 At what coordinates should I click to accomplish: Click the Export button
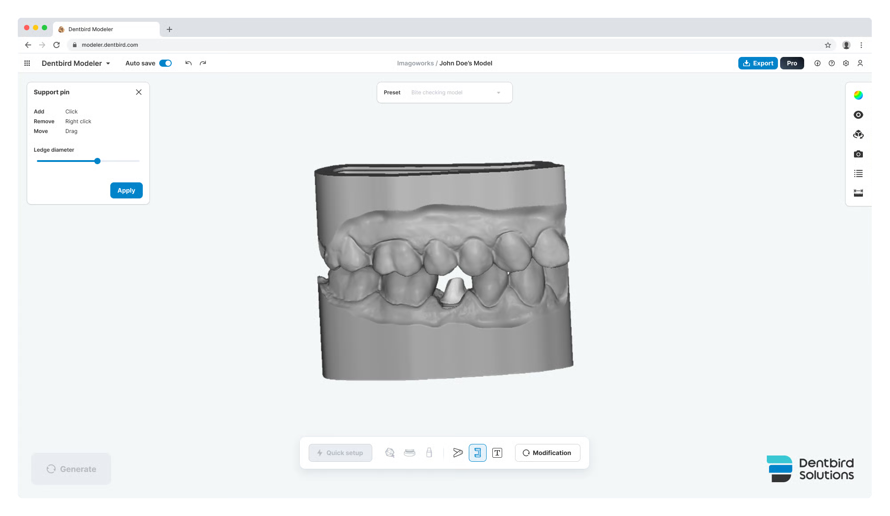click(x=758, y=63)
